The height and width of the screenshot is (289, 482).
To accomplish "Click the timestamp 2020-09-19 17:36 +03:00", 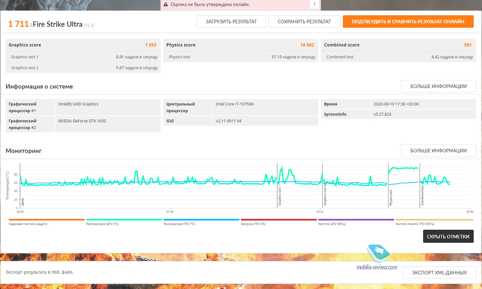I will point(396,104).
